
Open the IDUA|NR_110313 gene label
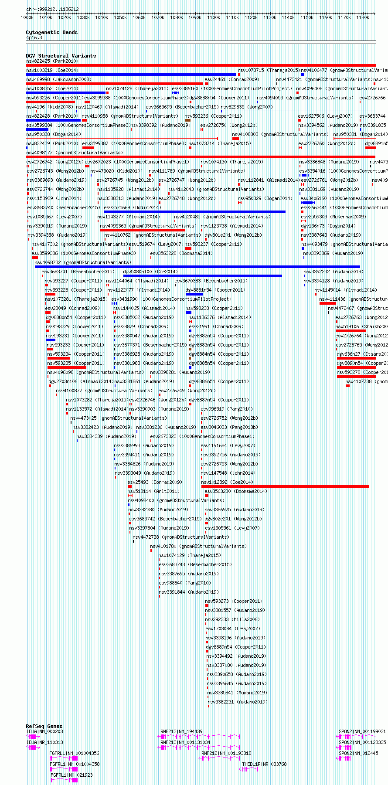click(44, 743)
